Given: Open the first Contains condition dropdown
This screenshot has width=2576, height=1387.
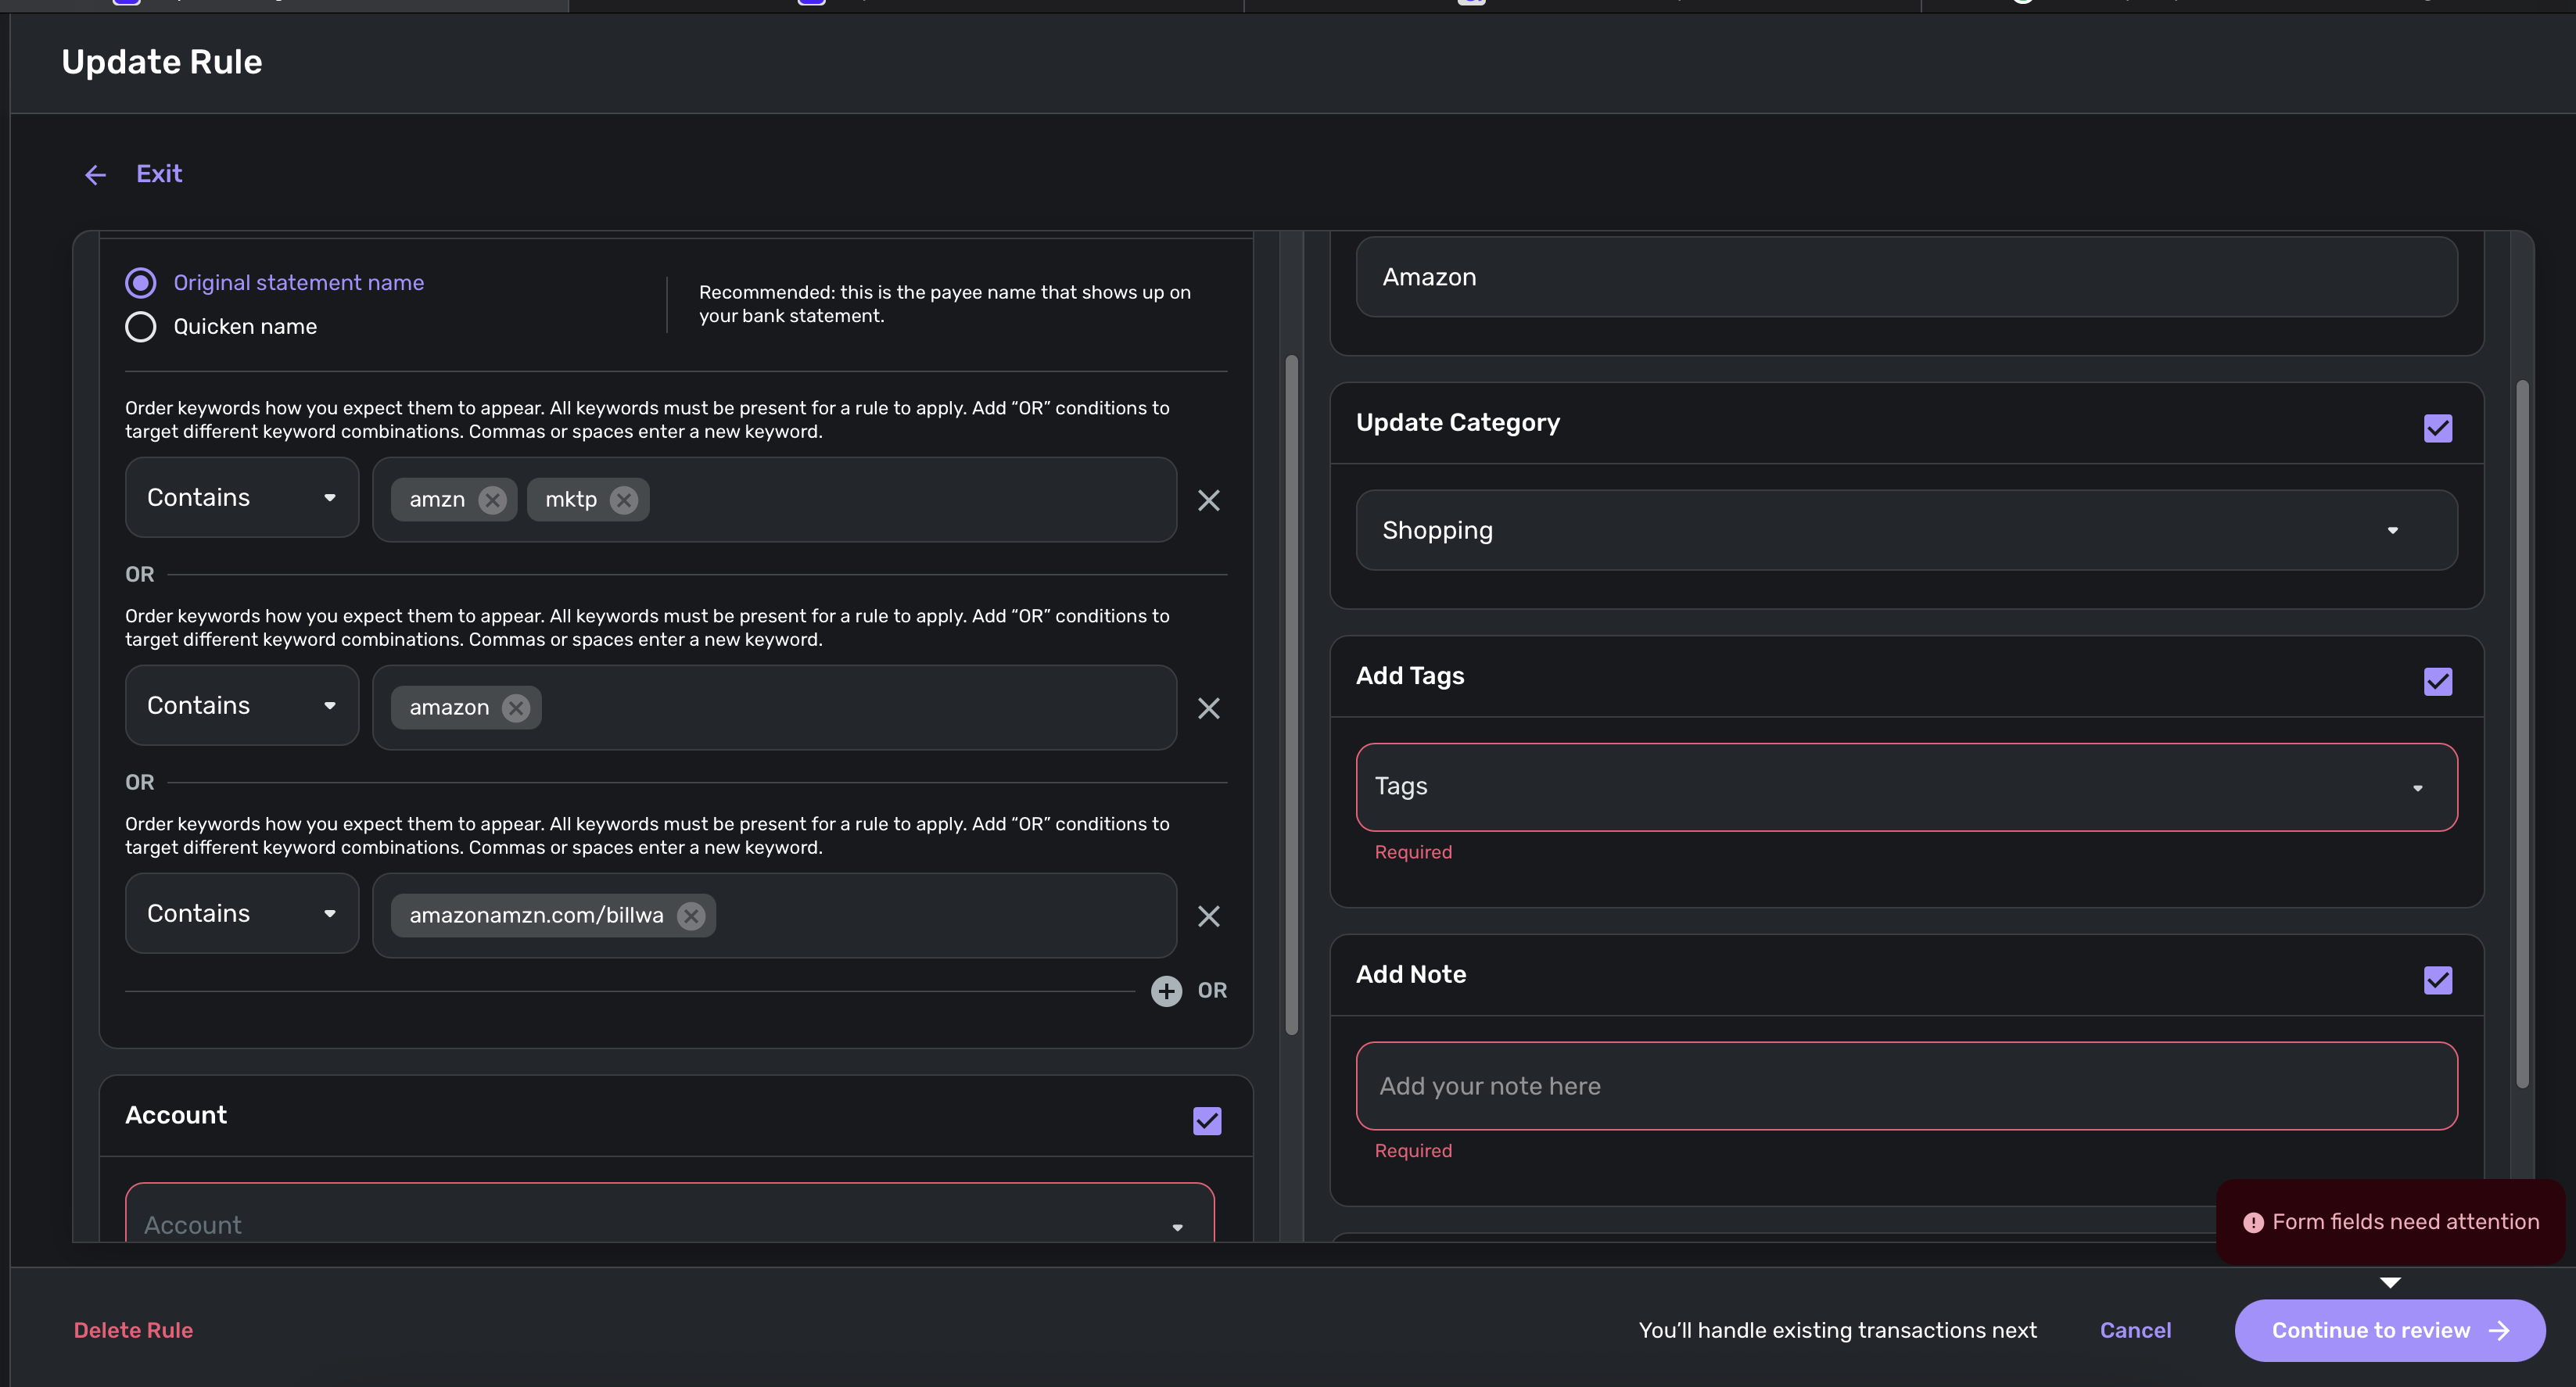Looking at the screenshot, I should (241, 498).
